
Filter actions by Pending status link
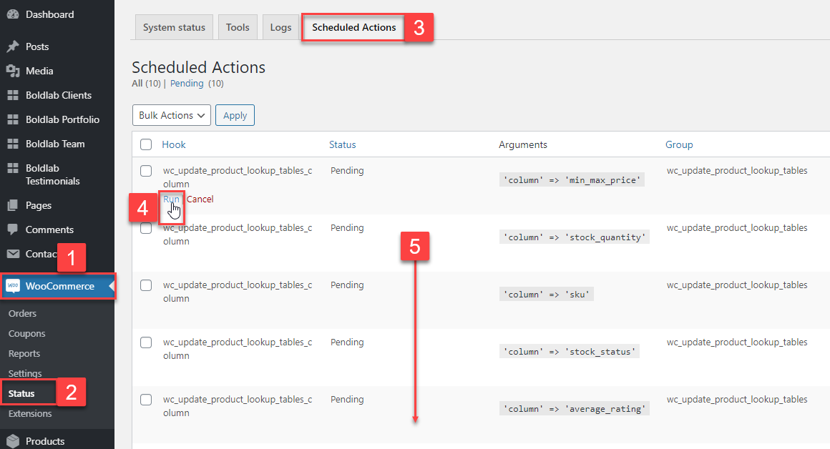pos(187,84)
